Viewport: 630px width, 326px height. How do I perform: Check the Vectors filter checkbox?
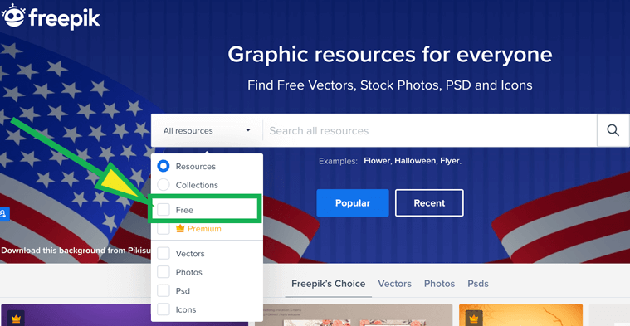click(x=164, y=253)
